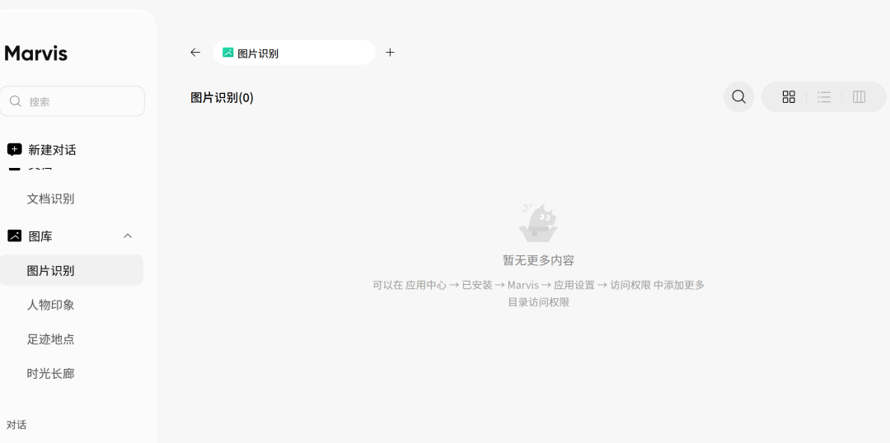Click the back arrow beside the tab

click(195, 52)
